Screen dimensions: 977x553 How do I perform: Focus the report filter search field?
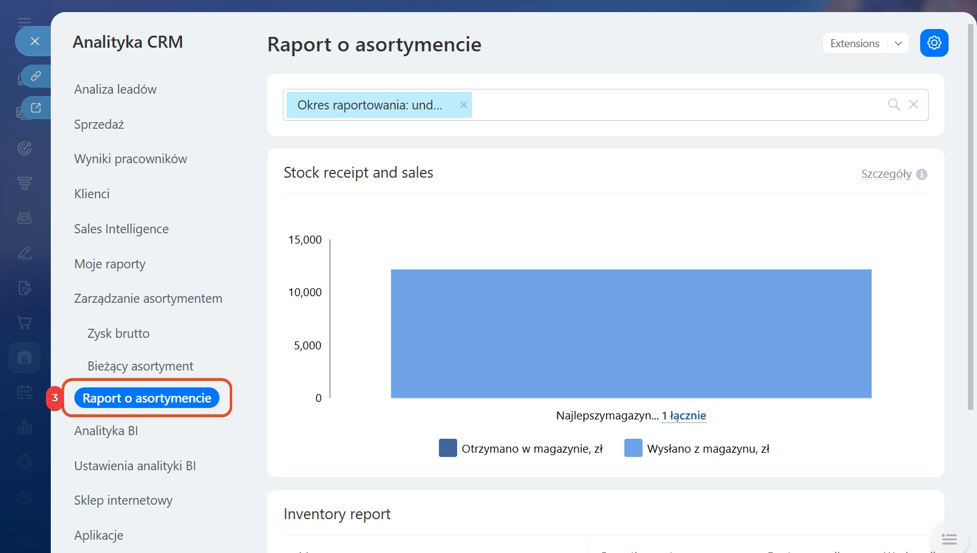671,105
